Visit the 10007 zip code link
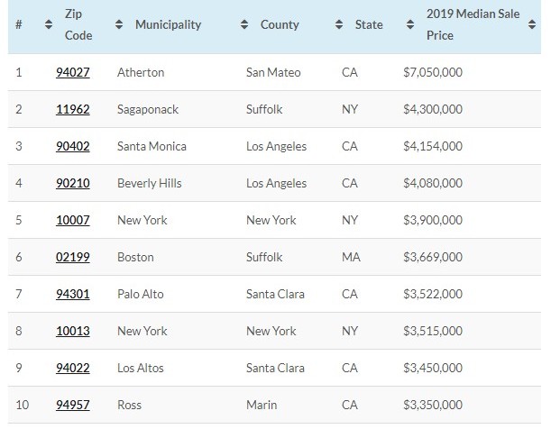 pos(72,220)
